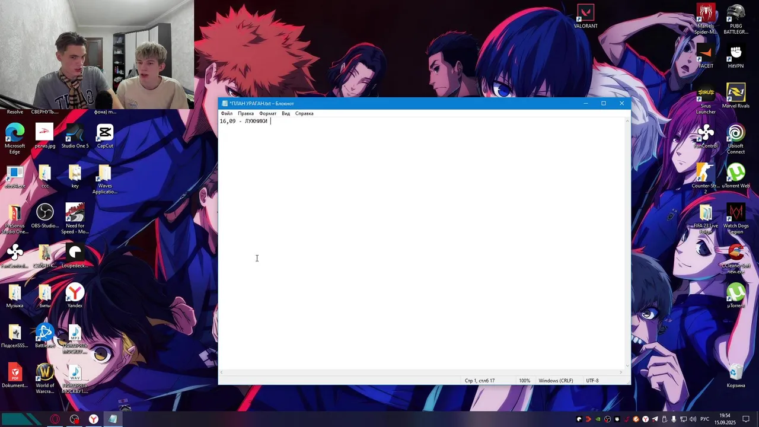Select the HitVPN desktop icon
The height and width of the screenshot is (427, 759).
(736, 56)
